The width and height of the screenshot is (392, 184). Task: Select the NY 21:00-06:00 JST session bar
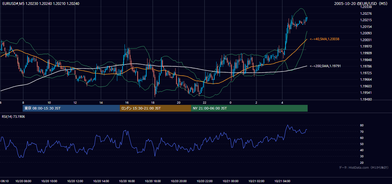(249, 108)
